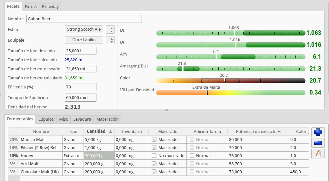
Task: Click the Eficiencia (%) input field
Action: [x=80, y=87]
